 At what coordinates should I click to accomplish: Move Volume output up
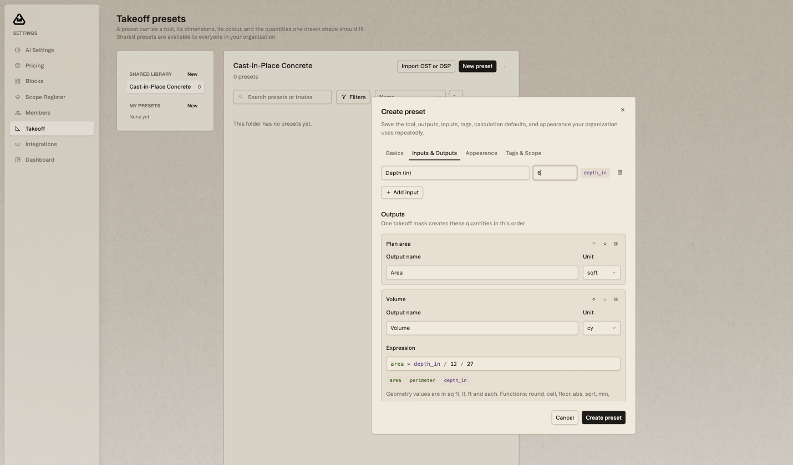click(593, 299)
